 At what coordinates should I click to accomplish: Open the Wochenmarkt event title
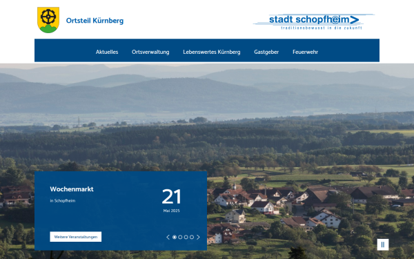coord(72,189)
